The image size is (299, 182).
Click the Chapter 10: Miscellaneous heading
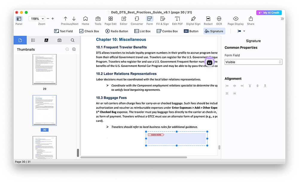[121, 40]
